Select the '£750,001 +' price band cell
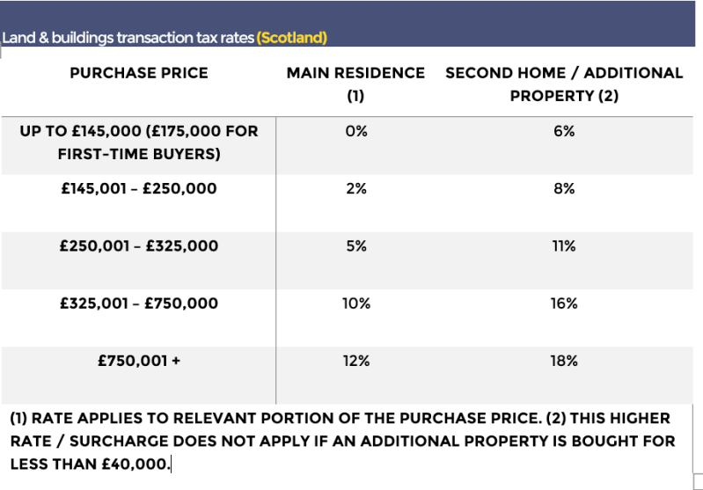The height and width of the screenshot is (490, 703). [x=139, y=361]
